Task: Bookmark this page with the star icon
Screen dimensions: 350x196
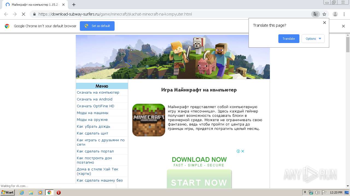Action: 324,14
